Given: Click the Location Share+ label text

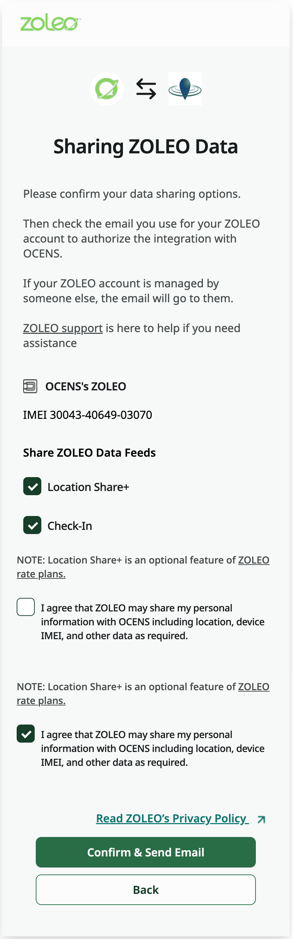Looking at the screenshot, I should [x=88, y=487].
